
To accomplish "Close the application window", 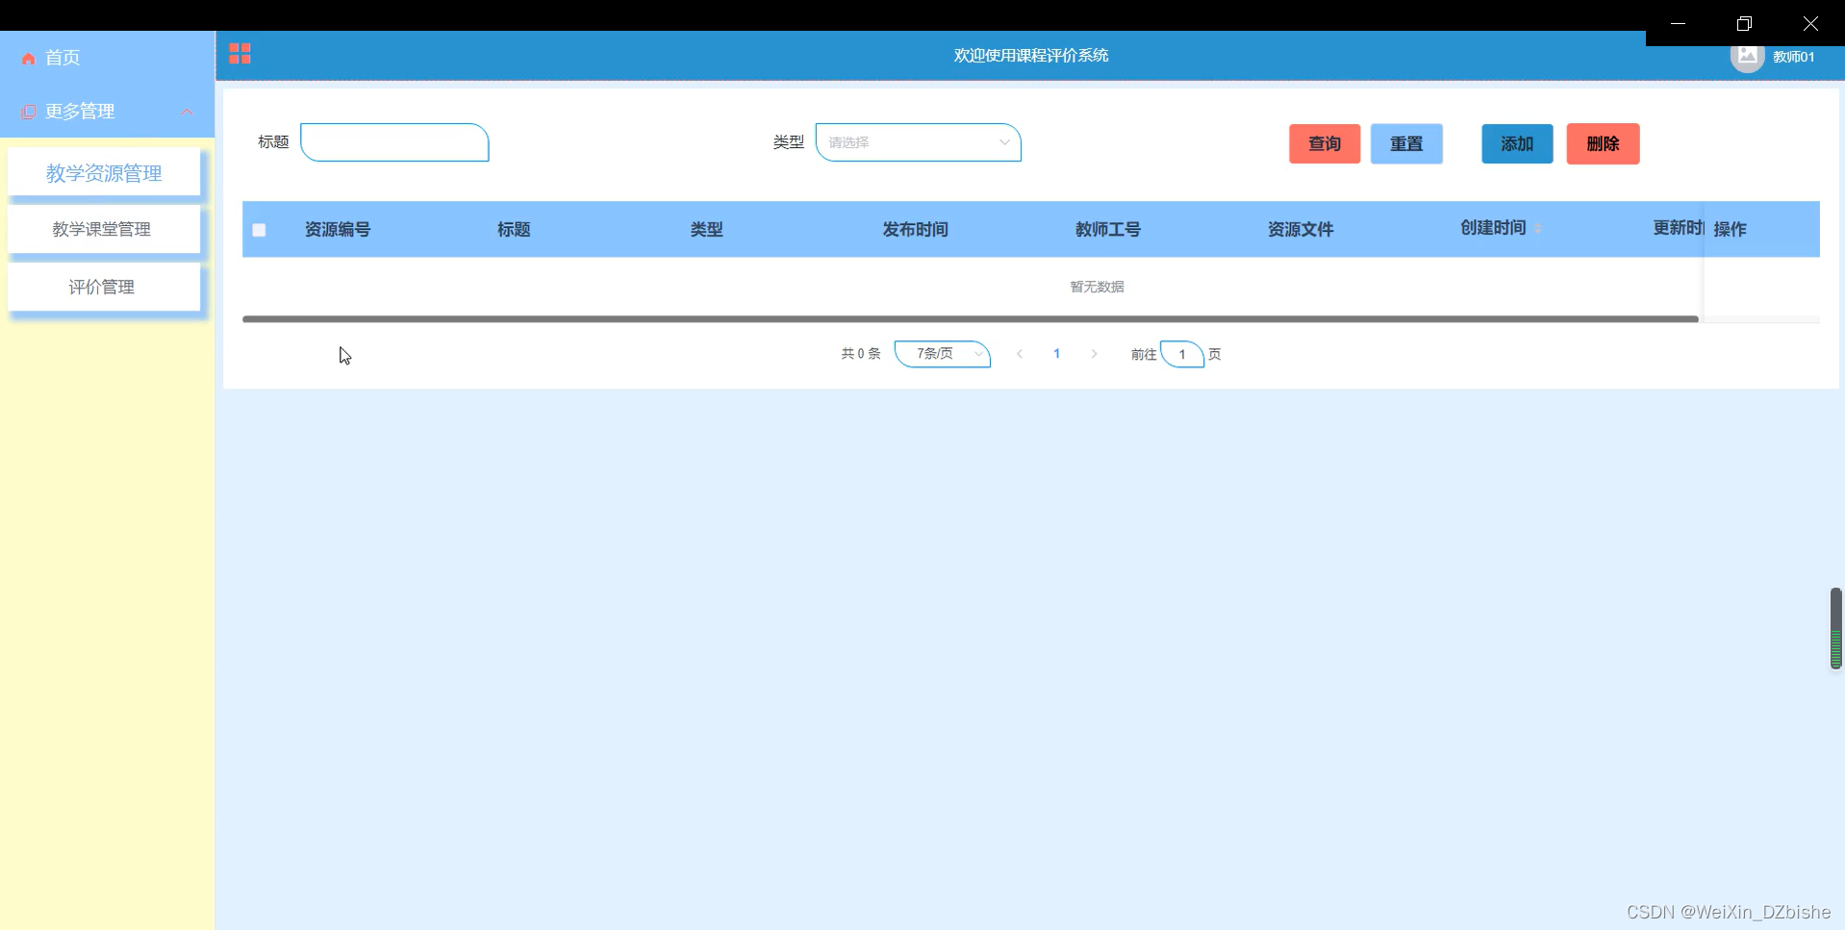I will 1810,23.
